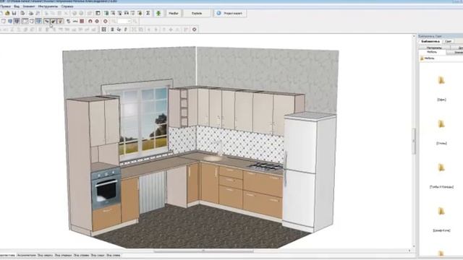Open the Элемент menu
463x260 pixels.
point(29,6)
